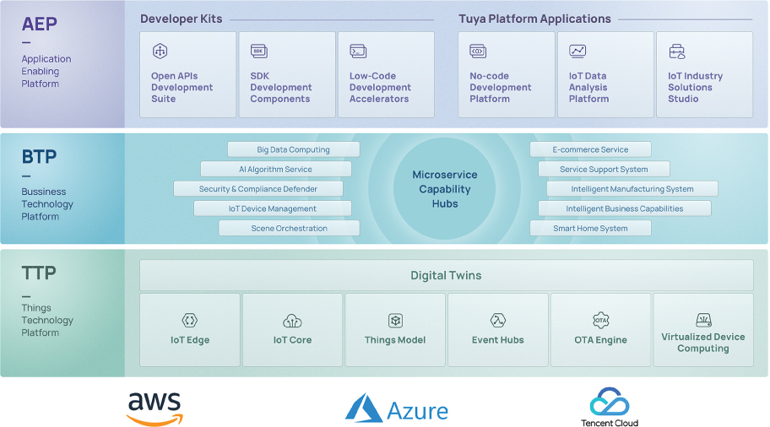Select the IoT Industry Solutions Studio icon

coord(676,51)
